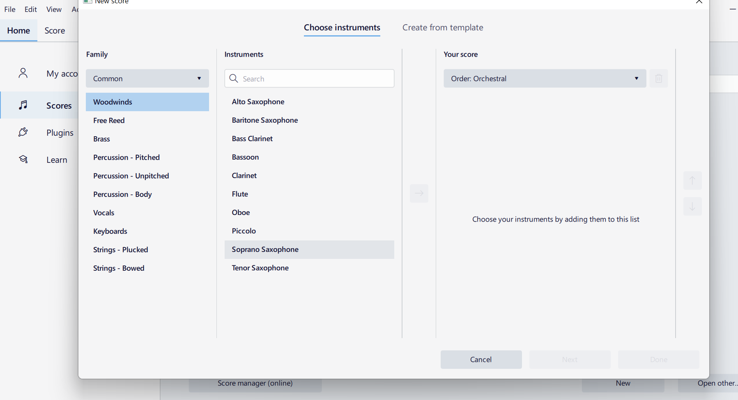Viewport: 738px width, 400px height.
Task: Cancel the new score dialog
Action: (x=481, y=359)
